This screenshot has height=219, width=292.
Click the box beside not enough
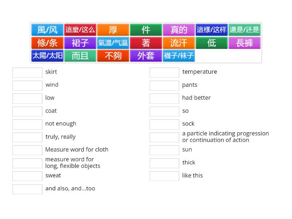point(27,124)
